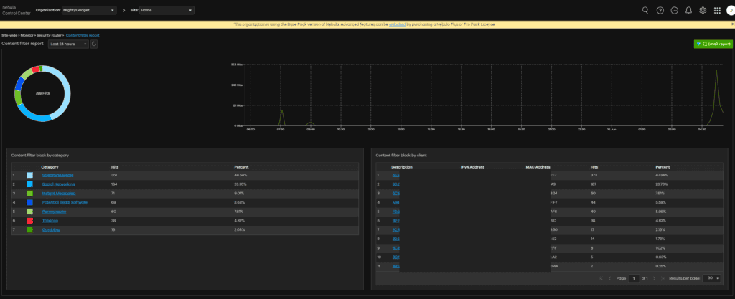735x299 pixels.
Task: Click the red Tobacco color swatch
Action: click(x=30, y=221)
